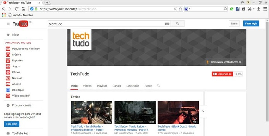
Task: Switch to the Playlists channel tab
Action: (102, 86)
